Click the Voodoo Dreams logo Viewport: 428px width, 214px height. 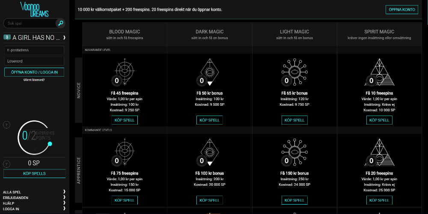[x=34, y=9]
